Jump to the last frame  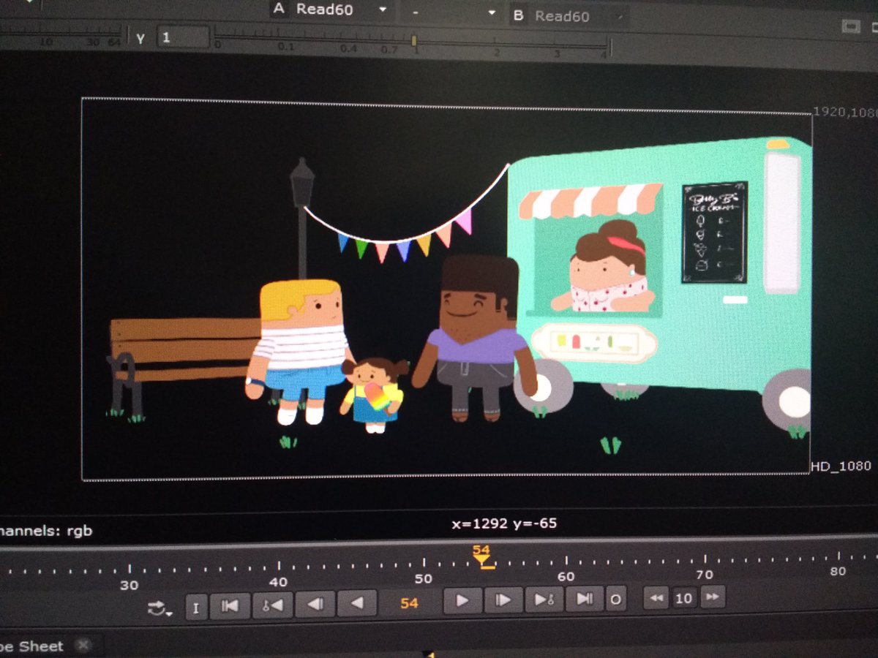click(585, 599)
